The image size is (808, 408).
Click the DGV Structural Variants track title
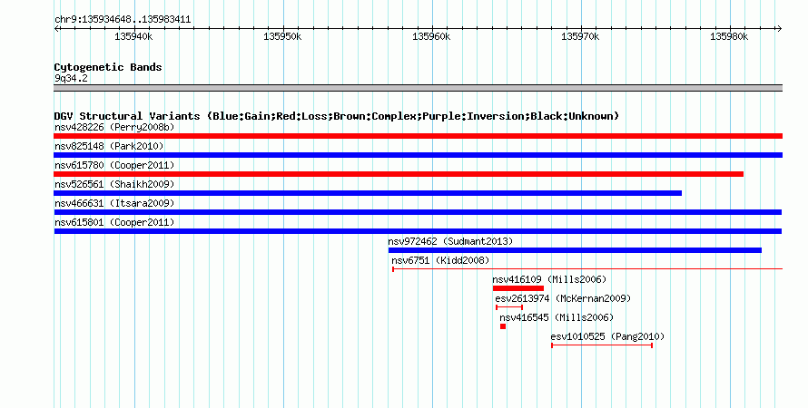point(336,116)
